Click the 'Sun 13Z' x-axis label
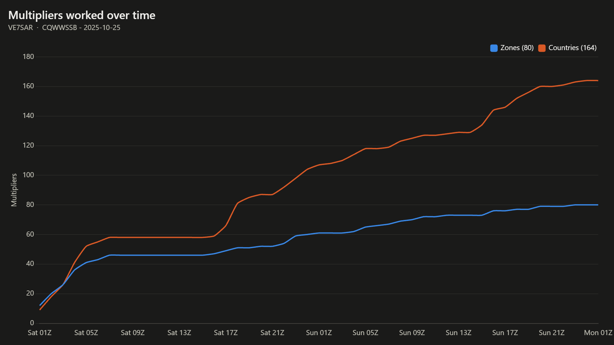Viewport: 614px width, 345px height. coord(458,333)
